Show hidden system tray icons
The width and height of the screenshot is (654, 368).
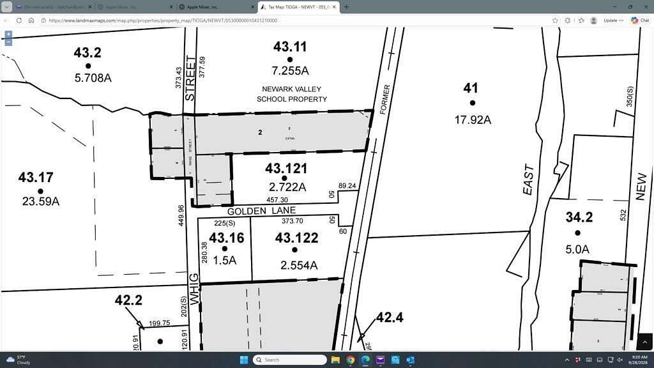click(567, 360)
